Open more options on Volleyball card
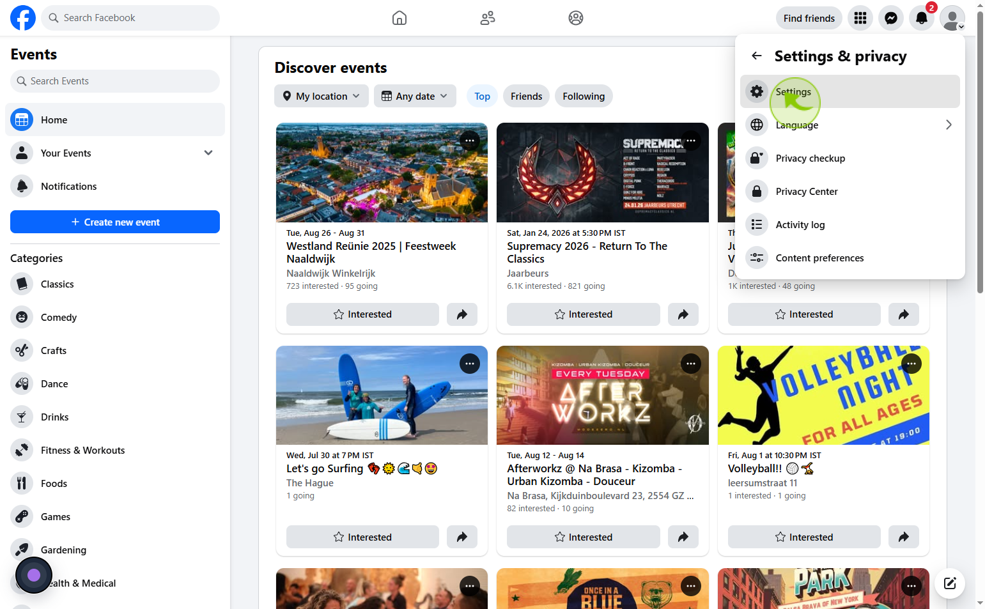The width and height of the screenshot is (985, 609). pyautogui.click(x=911, y=364)
